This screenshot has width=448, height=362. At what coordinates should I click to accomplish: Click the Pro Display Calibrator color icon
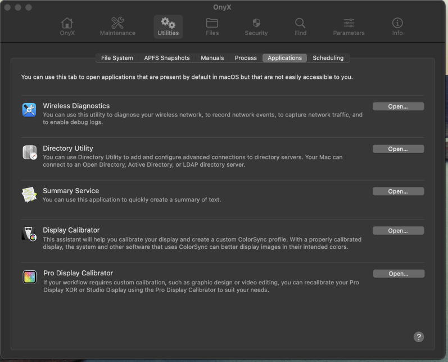point(29,277)
